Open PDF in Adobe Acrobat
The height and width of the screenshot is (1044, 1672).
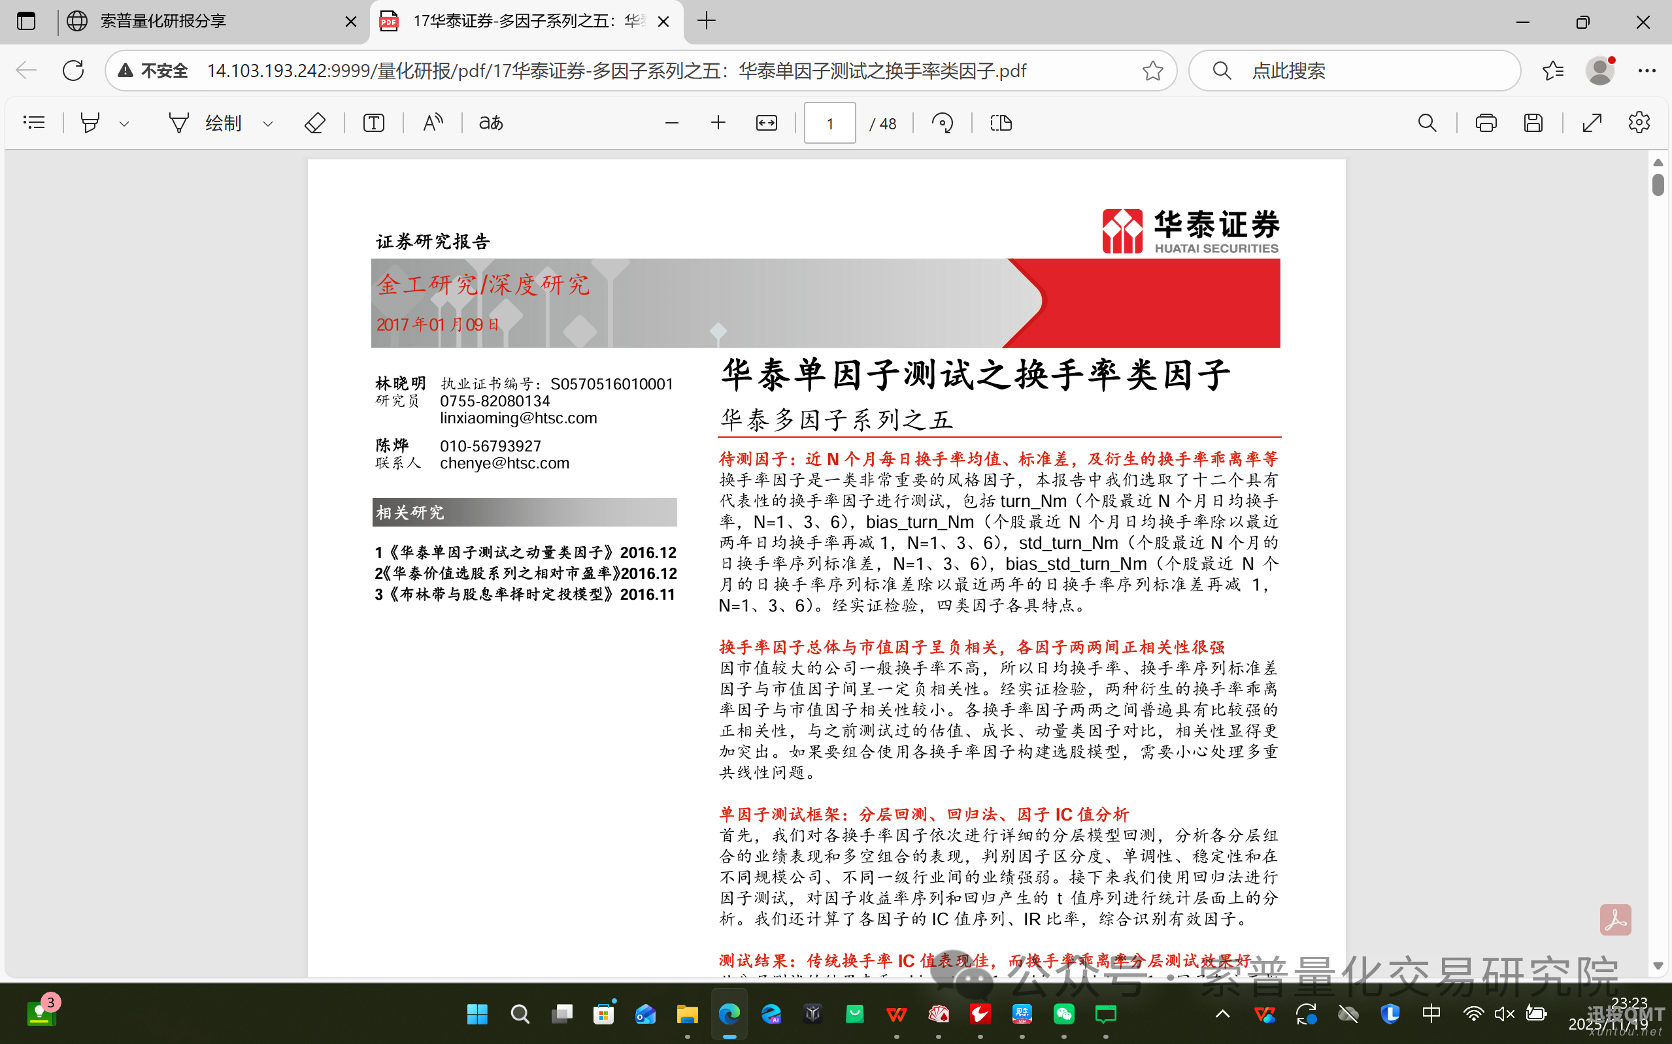click(1616, 919)
